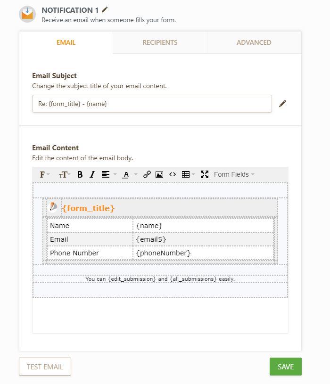Screen dimensions: 330x384
Task: Open the font family dropdown
Action: click(45, 174)
